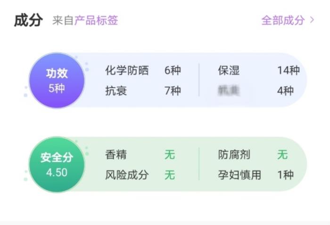Expand the 全部成分 chevron arrow
Viewport: 330px width, 225px height.
click(x=312, y=20)
